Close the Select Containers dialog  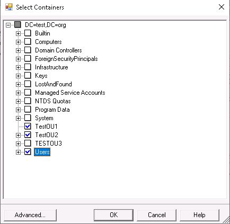pos(222,7)
